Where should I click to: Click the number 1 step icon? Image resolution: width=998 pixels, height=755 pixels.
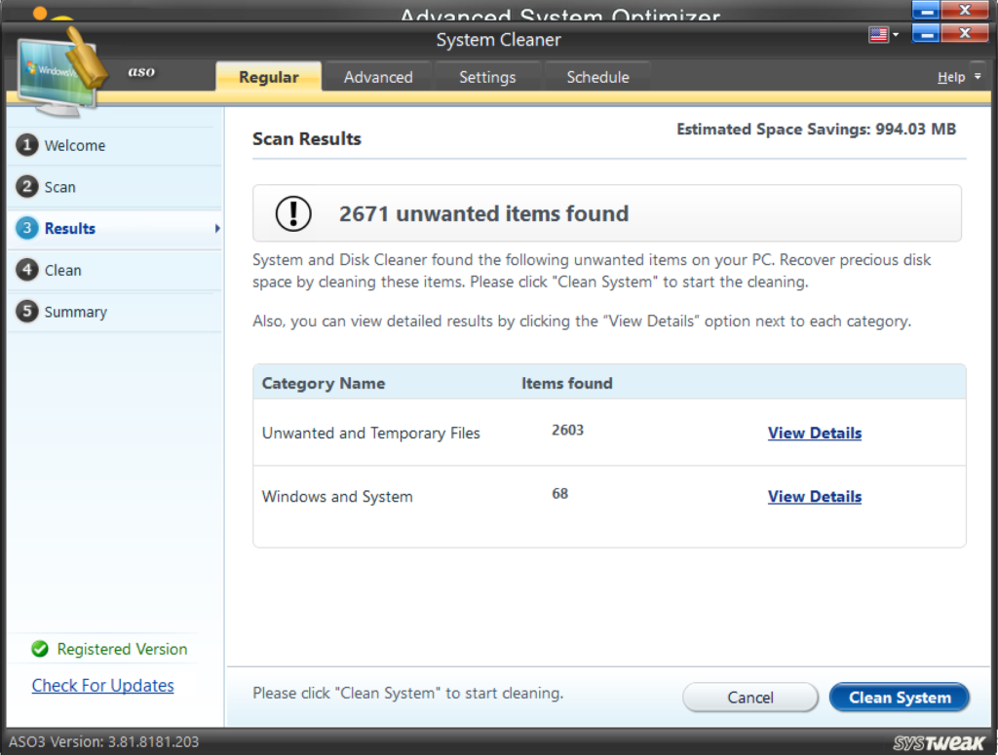point(26,145)
